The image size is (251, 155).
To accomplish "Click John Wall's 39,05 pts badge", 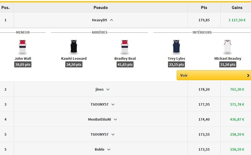I will coord(23,65).
